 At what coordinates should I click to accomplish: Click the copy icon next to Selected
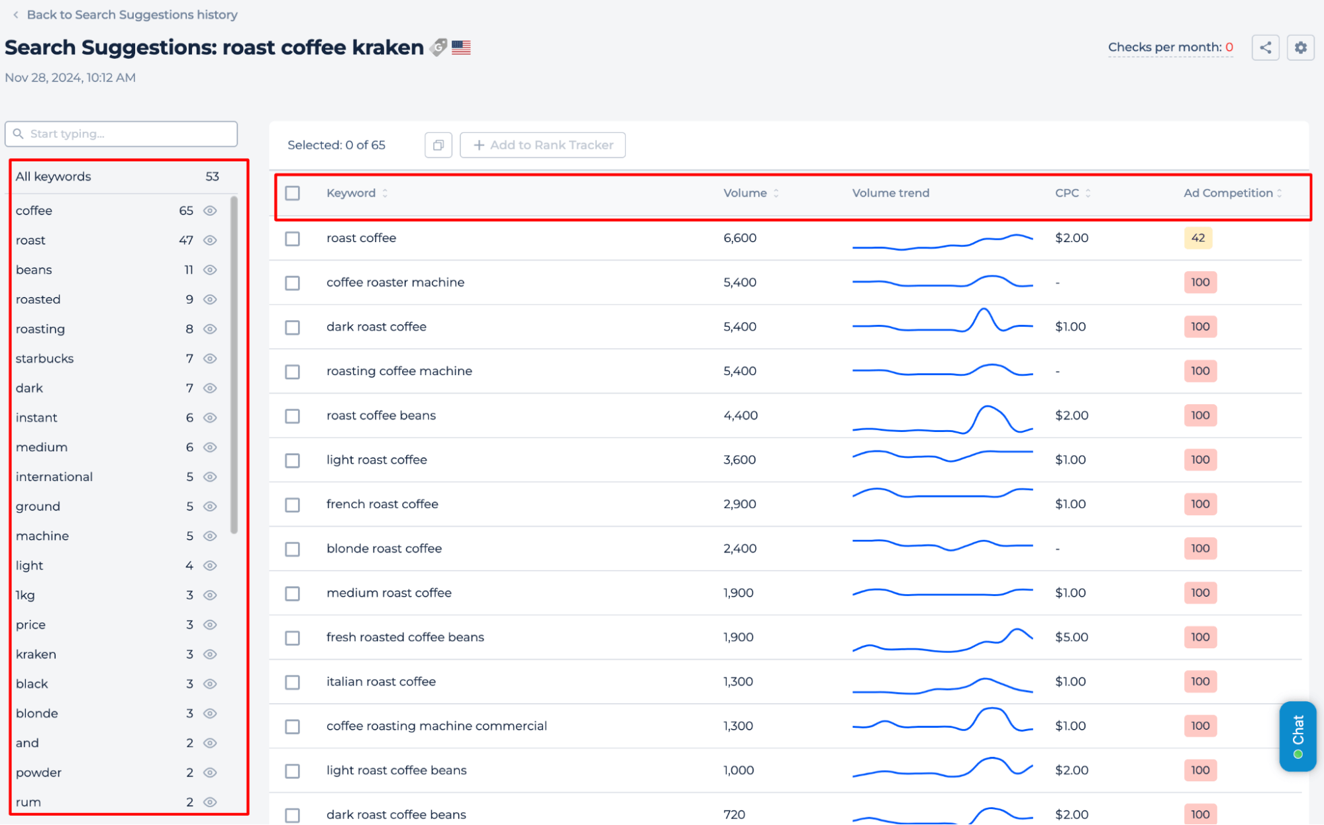(438, 144)
